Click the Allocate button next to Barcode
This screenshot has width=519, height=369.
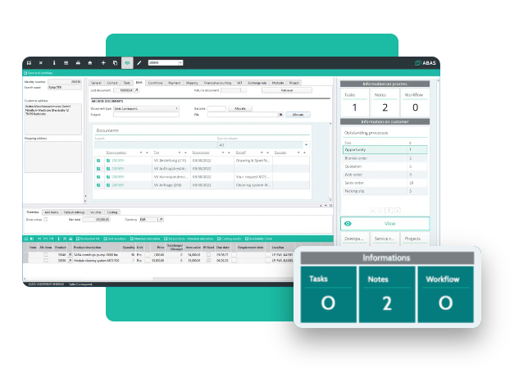(240, 108)
